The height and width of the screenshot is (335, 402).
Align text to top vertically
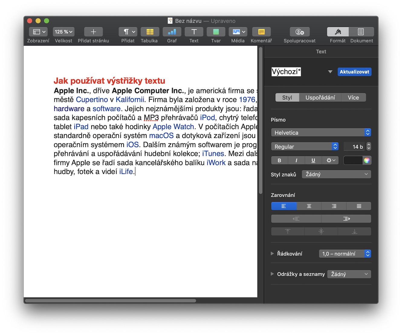288,232
